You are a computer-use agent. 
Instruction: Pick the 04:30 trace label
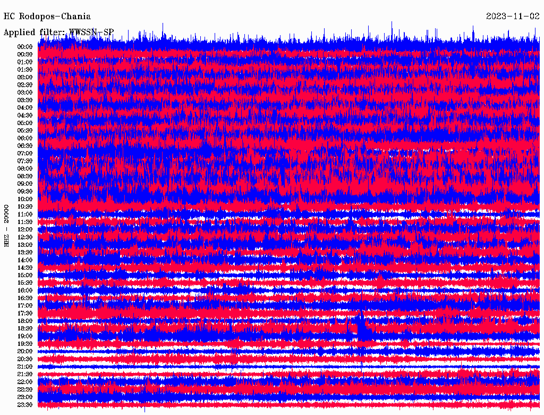(25, 115)
